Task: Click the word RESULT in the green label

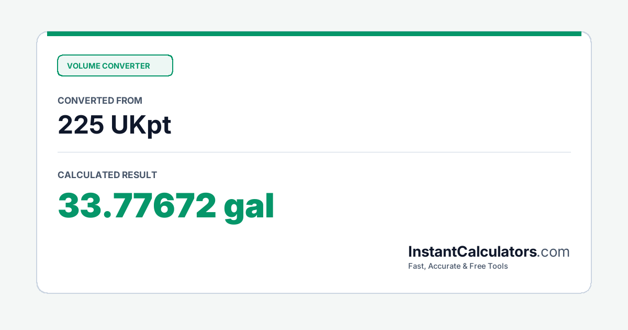Action: click(139, 175)
